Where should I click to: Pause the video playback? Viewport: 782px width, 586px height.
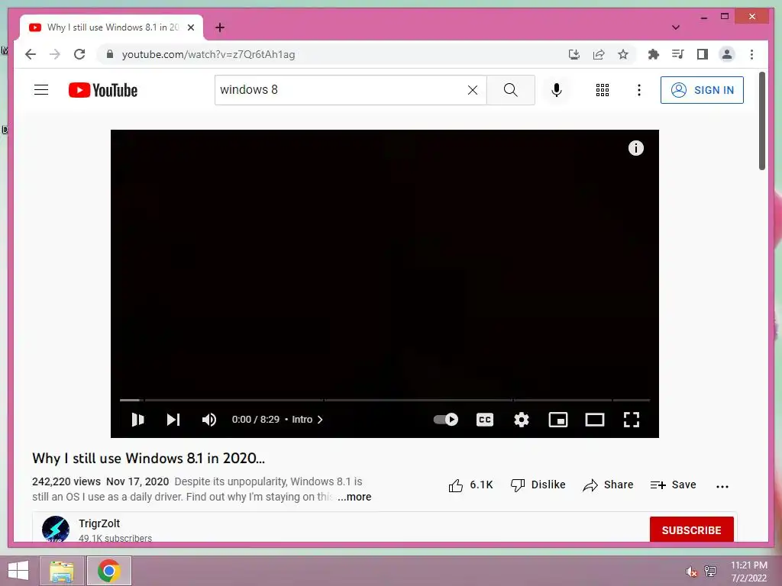pos(137,420)
